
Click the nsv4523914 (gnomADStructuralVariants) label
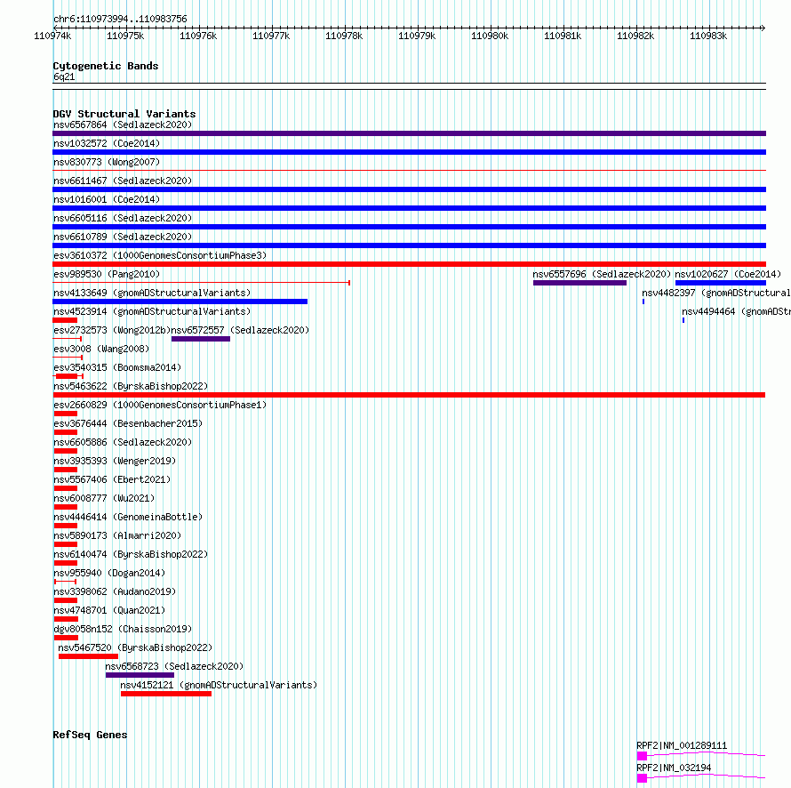[152, 311]
